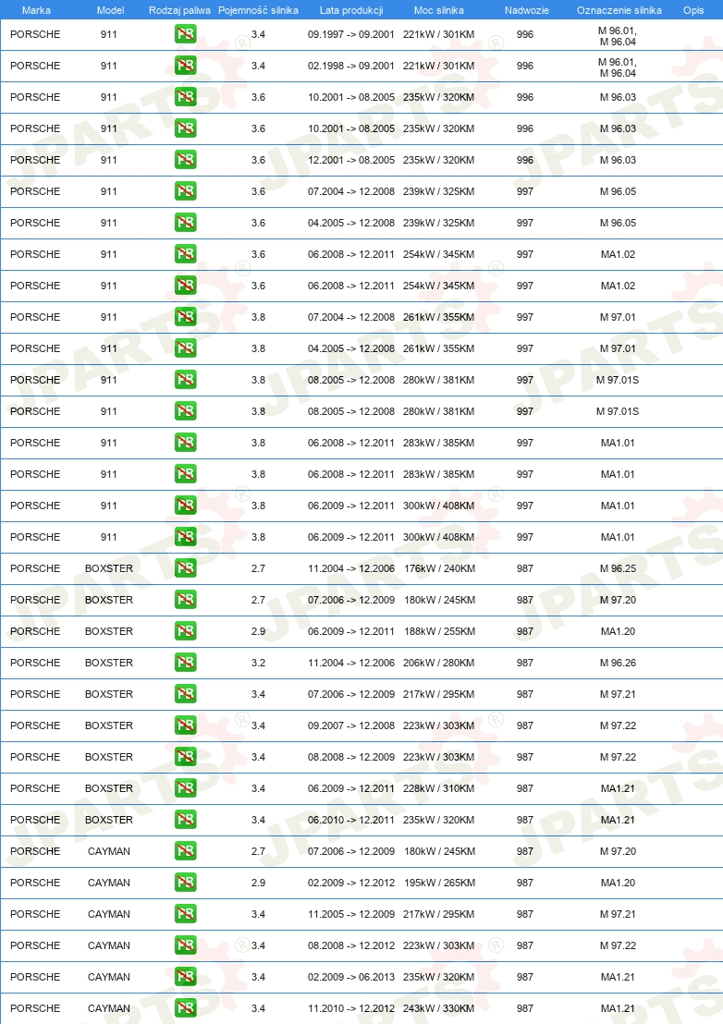Select production dates 02.2009 -> 06.2013
The width and height of the screenshot is (723, 1024).
pyautogui.click(x=351, y=976)
